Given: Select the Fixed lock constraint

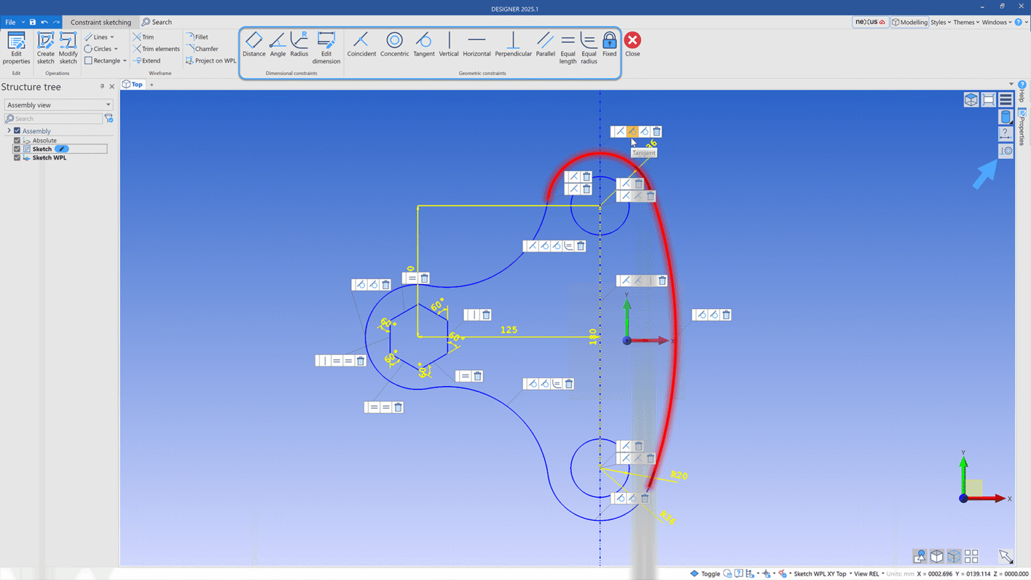Looking at the screenshot, I should 609,45.
